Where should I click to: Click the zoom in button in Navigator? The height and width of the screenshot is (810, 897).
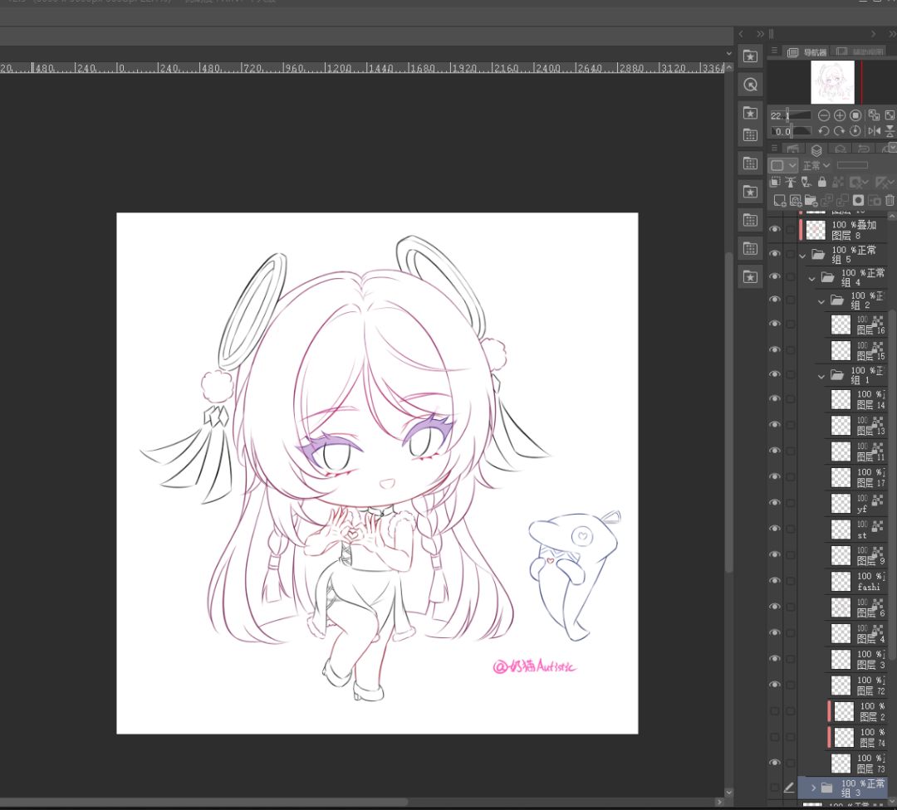(x=840, y=115)
